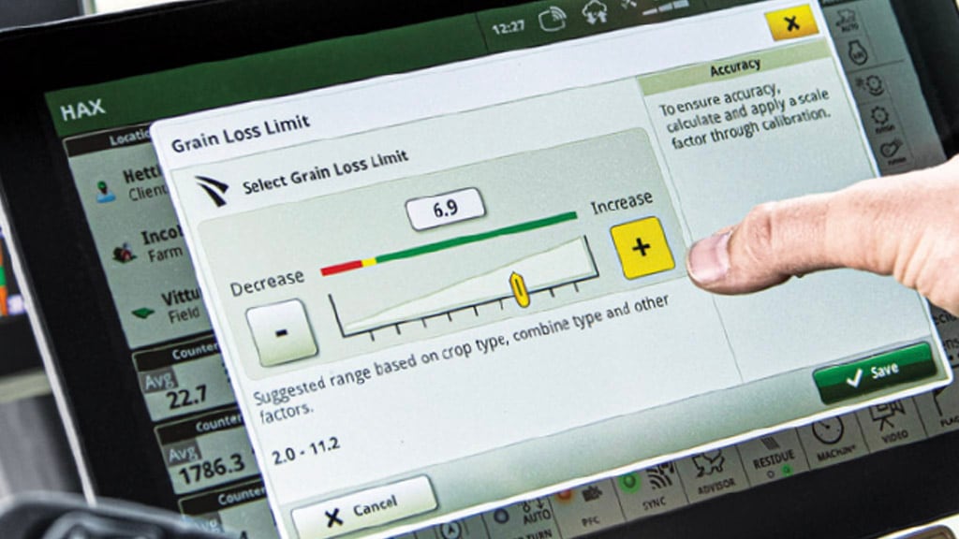Tap the wireless display icon beside the clock
Viewport: 959px width, 539px height.
tap(552, 20)
